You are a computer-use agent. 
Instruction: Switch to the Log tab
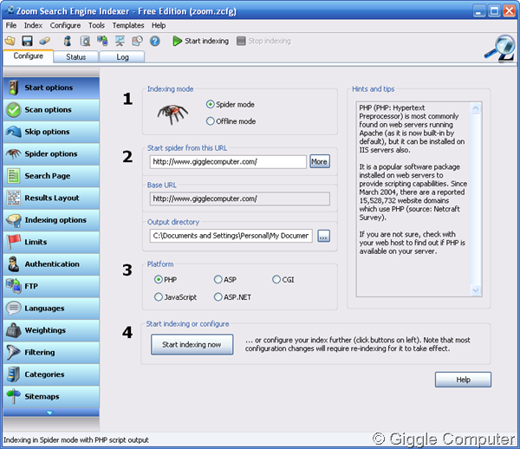coord(122,57)
